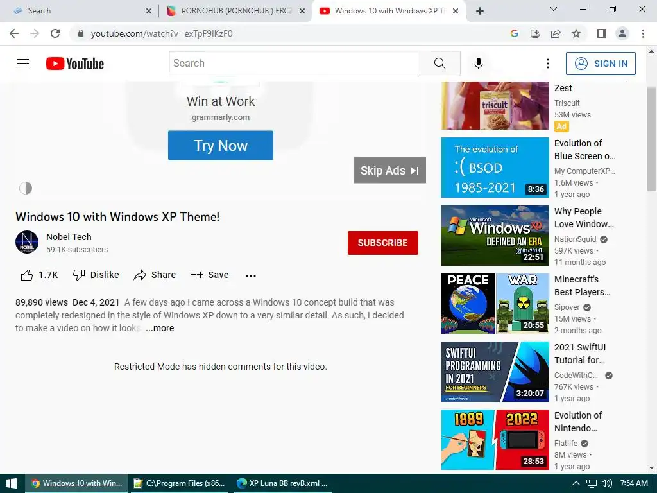Click the Skip Ads button
Screen dimensions: 657x493
pos(389,170)
